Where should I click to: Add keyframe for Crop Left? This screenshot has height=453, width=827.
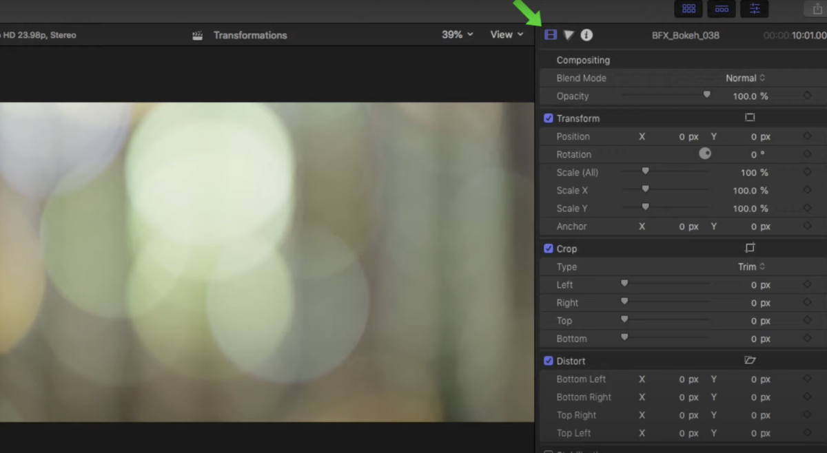[x=807, y=284]
